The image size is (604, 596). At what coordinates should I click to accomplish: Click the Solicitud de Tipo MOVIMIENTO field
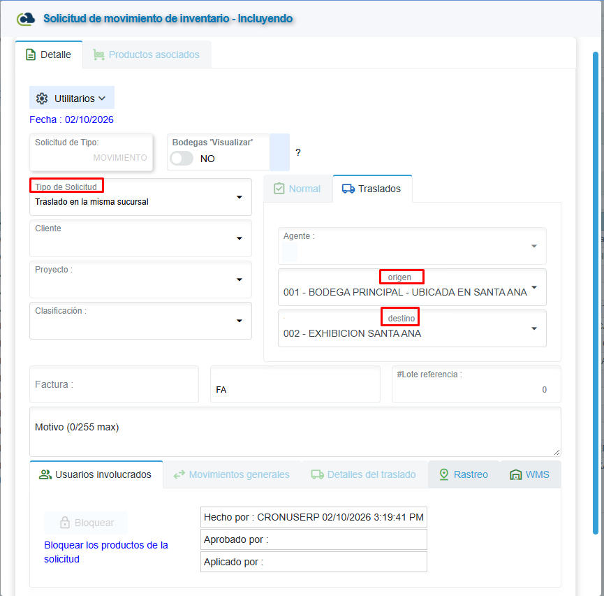[x=91, y=152]
